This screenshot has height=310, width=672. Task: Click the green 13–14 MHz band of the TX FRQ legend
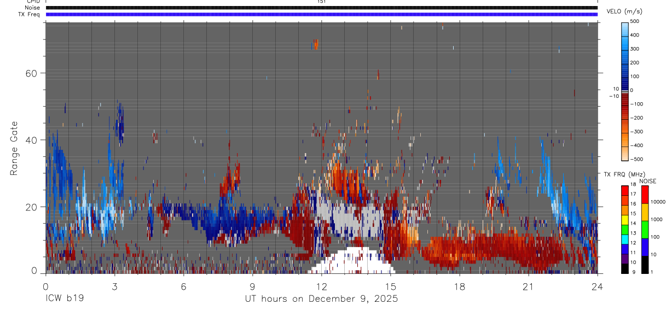(624, 229)
